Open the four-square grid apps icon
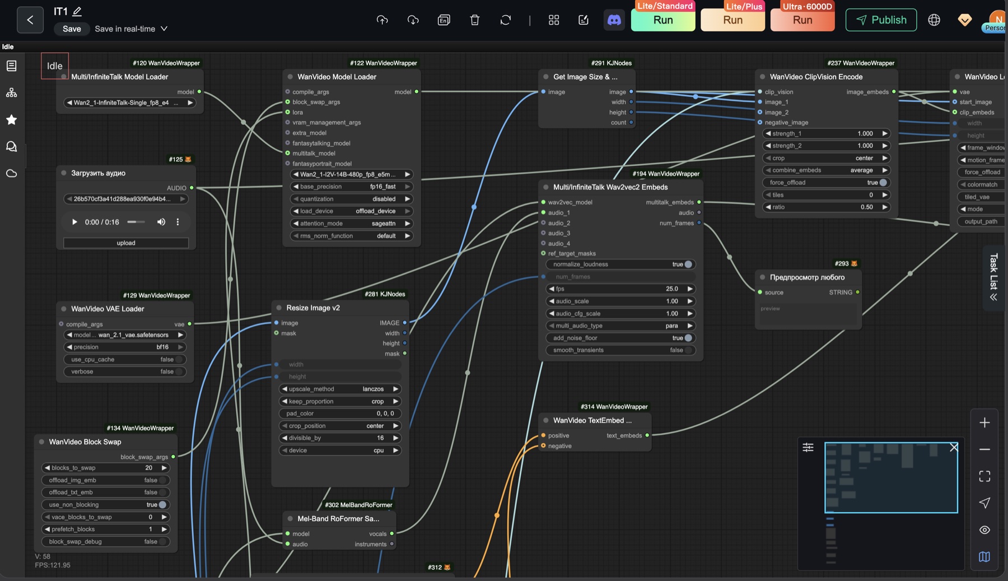The width and height of the screenshot is (1008, 581). [553, 20]
